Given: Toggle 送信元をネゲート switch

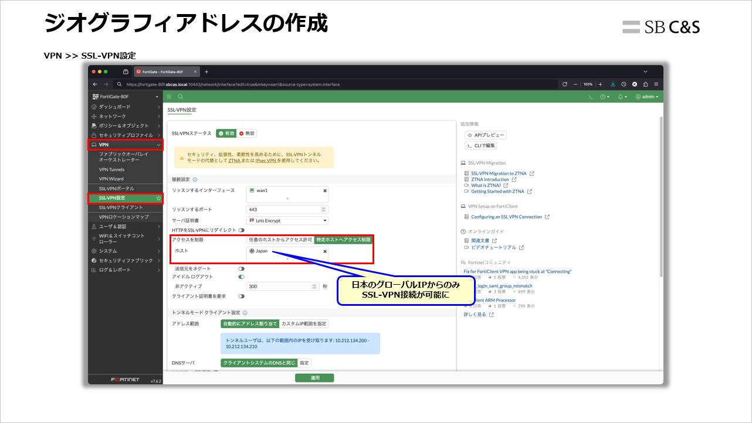Looking at the screenshot, I should (241, 268).
